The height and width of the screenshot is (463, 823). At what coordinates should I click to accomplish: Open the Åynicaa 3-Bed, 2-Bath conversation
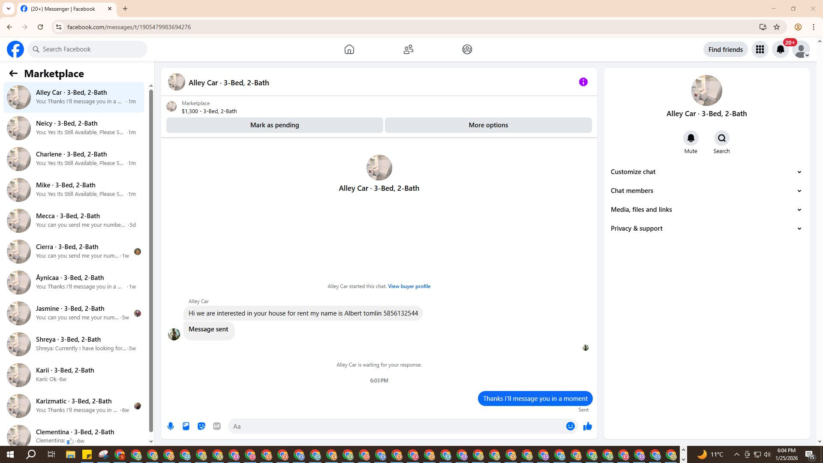point(74,282)
